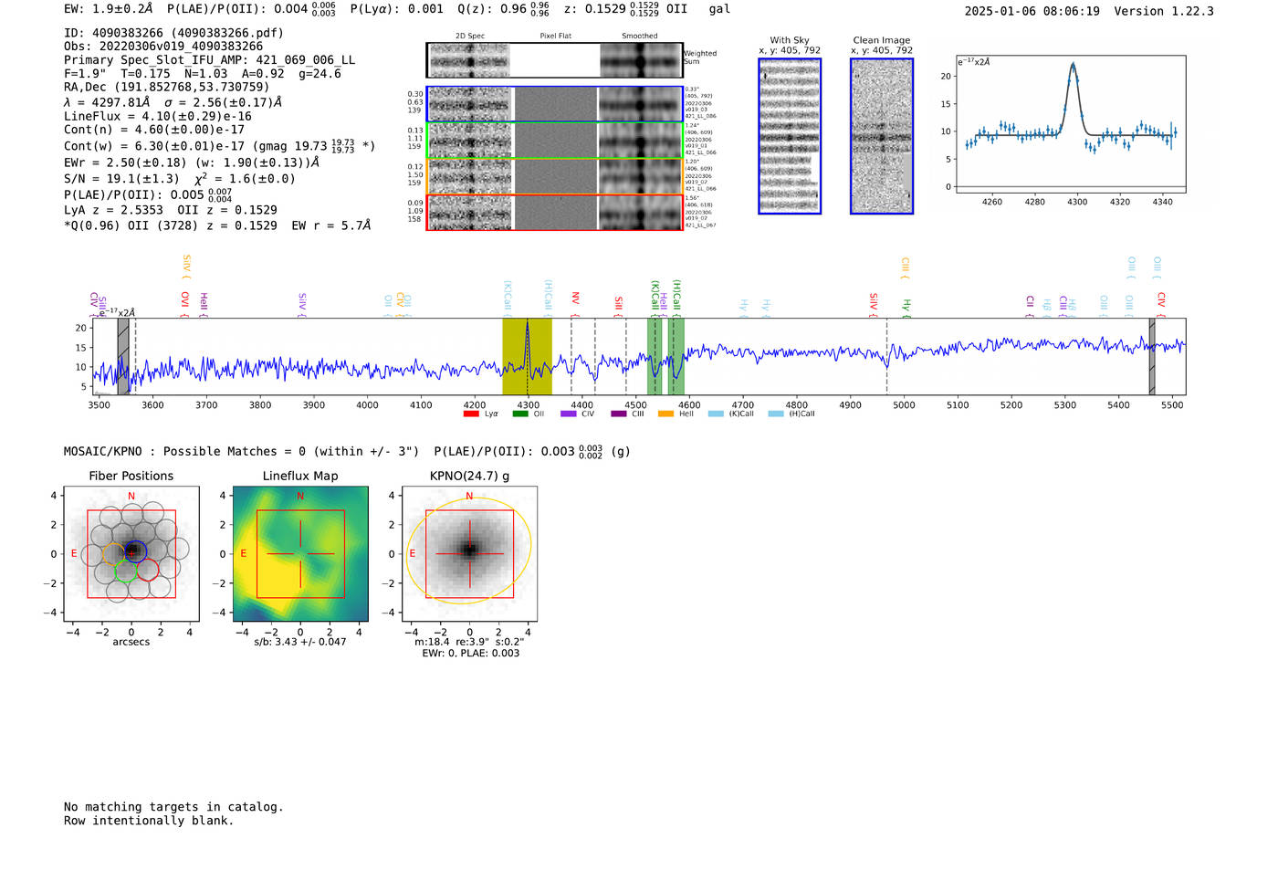1278x870 pixels.
Task: Open the Lineflux Map panel
Action: coord(300,554)
